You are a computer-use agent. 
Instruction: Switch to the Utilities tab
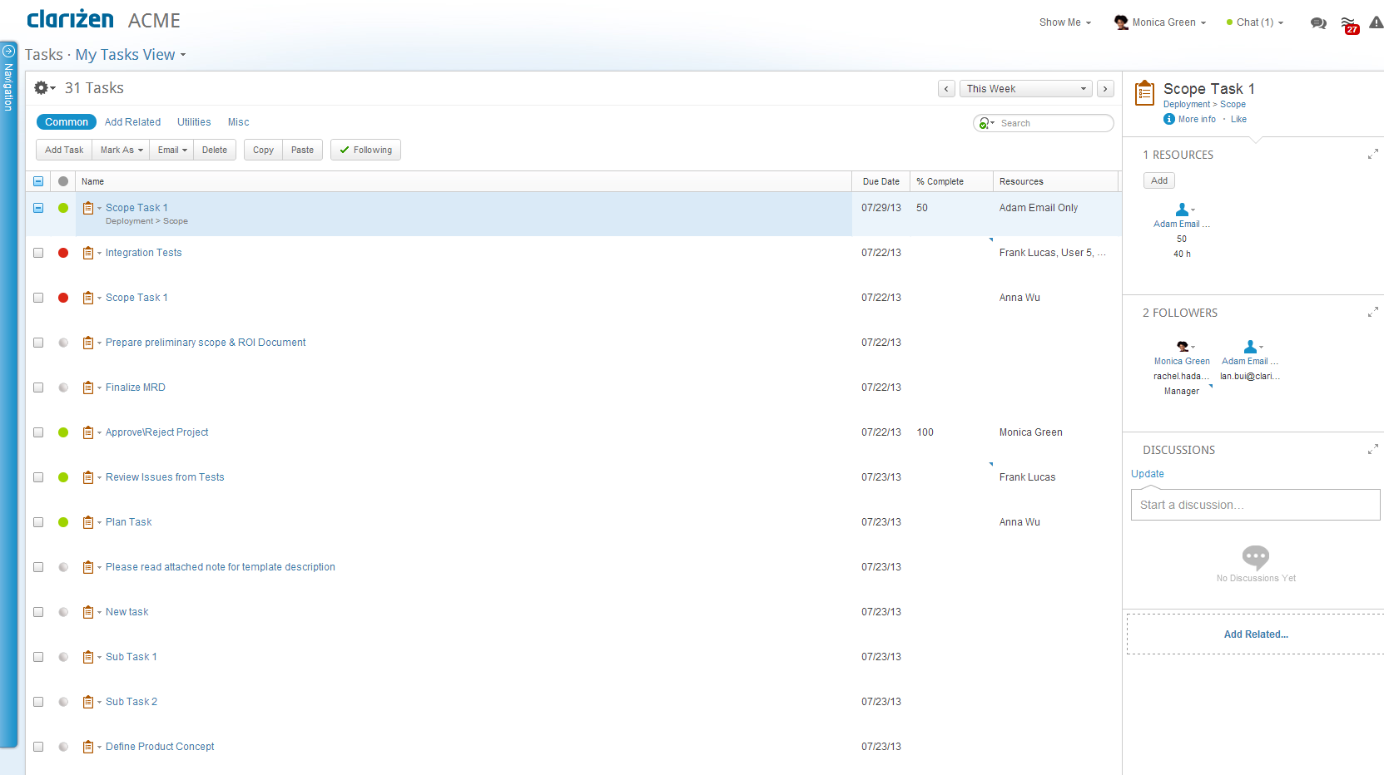[x=194, y=122]
